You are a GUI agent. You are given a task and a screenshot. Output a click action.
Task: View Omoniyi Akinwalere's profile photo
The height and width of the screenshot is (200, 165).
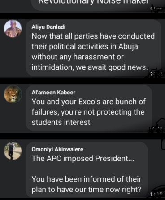tap(13, 151)
